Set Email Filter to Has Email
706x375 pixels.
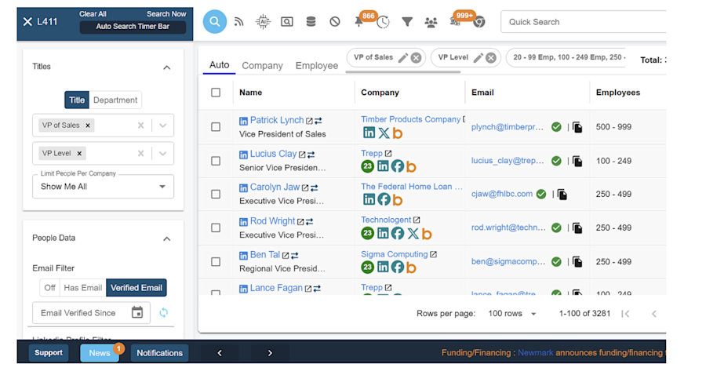point(83,288)
